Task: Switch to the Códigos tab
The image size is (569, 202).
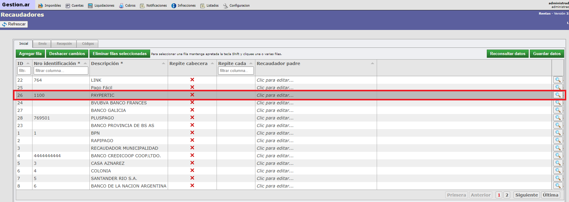Action: (x=88, y=44)
